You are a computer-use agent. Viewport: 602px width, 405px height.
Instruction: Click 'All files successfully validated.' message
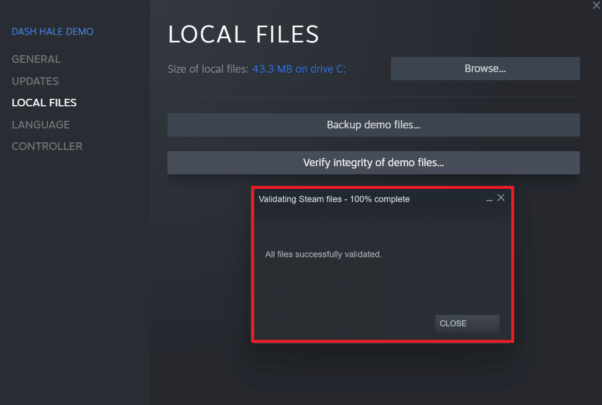[x=323, y=255]
